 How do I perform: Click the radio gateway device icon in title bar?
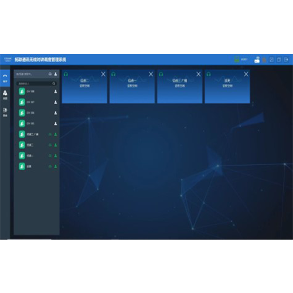pyautogui.click(x=257, y=60)
